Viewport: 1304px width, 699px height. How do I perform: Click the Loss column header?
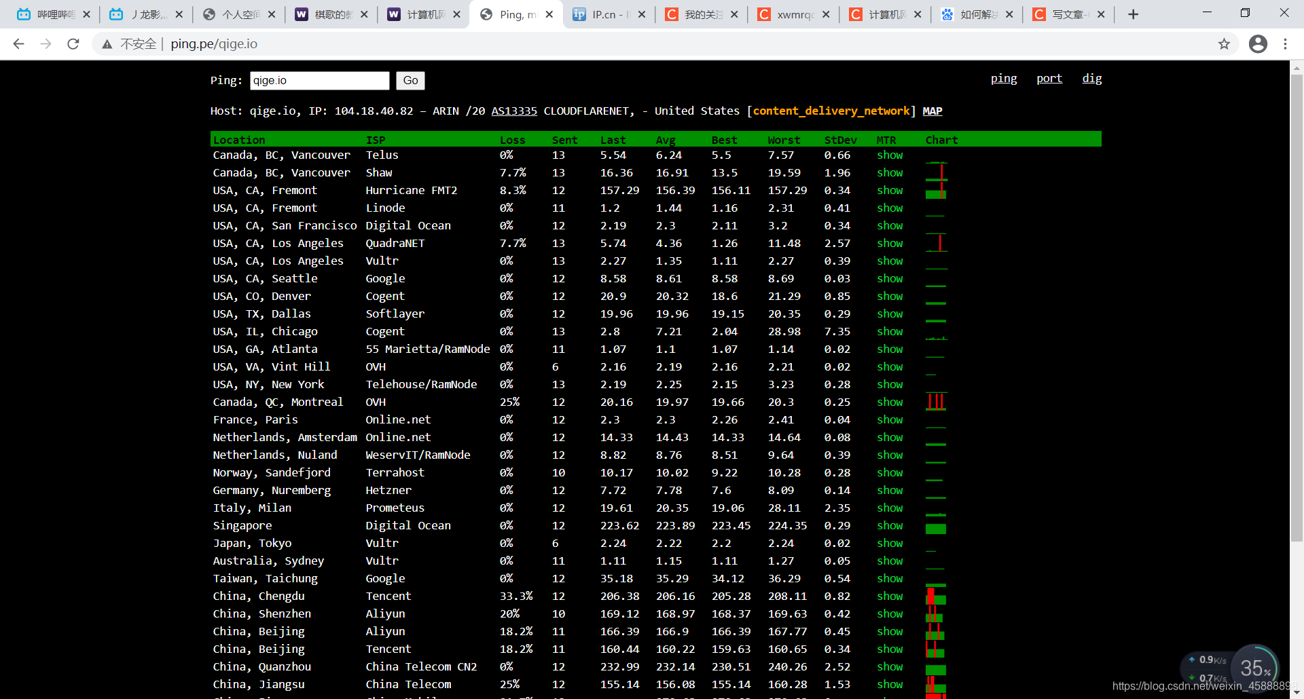513,140
